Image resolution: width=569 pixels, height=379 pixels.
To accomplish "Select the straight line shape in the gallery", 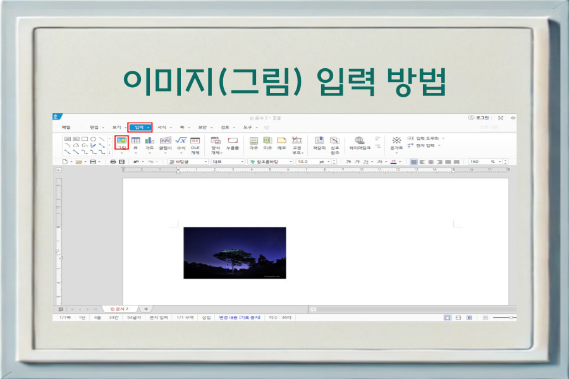I will pyautogui.click(x=102, y=139).
